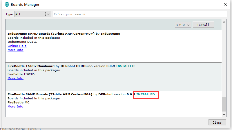Open More Info link under FireBeetle M0
The image size is (232, 130).
pyautogui.click(x=15, y=107)
